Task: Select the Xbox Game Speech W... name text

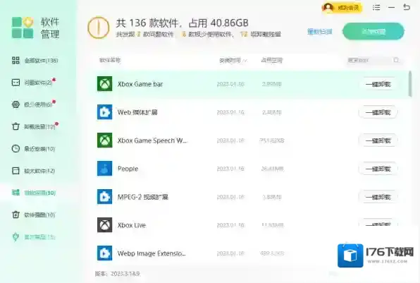Action: click(x=152, y=140)
